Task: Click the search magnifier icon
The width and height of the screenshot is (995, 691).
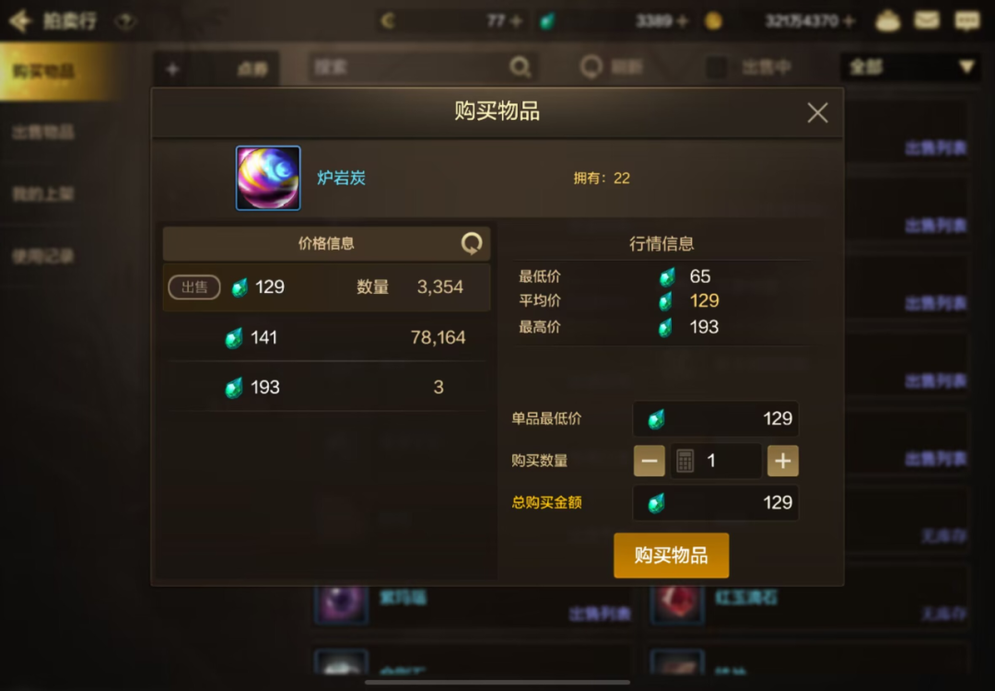Action: pyautogui.click(x=520, y=66)
